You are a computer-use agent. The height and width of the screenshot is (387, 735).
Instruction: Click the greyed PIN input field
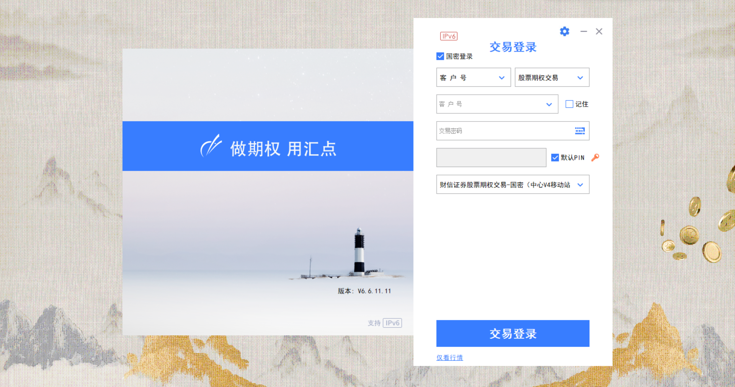[491, 157]
